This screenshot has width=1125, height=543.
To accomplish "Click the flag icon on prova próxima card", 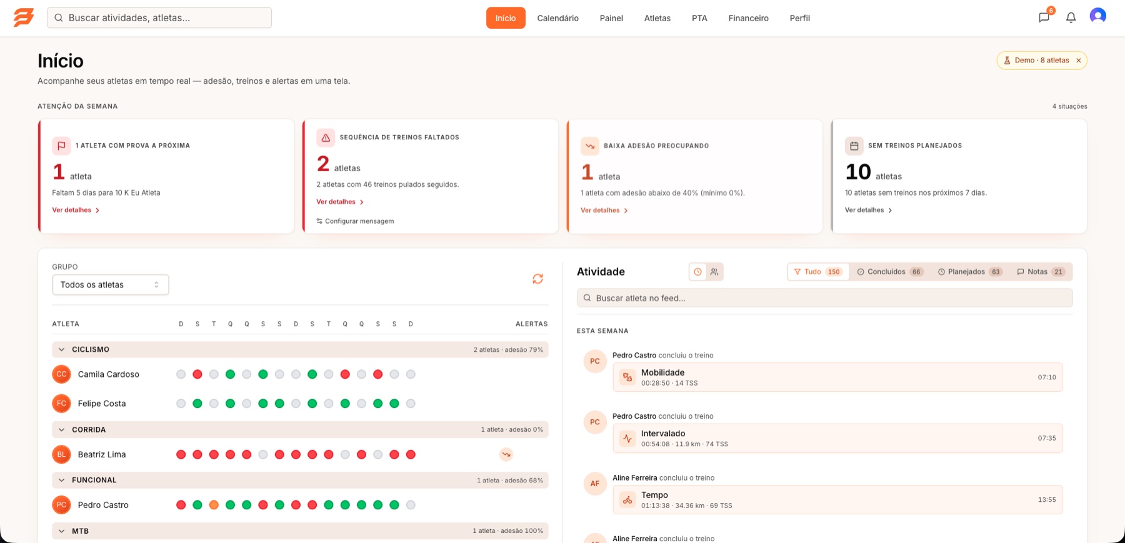I will (x=61, y=146).
